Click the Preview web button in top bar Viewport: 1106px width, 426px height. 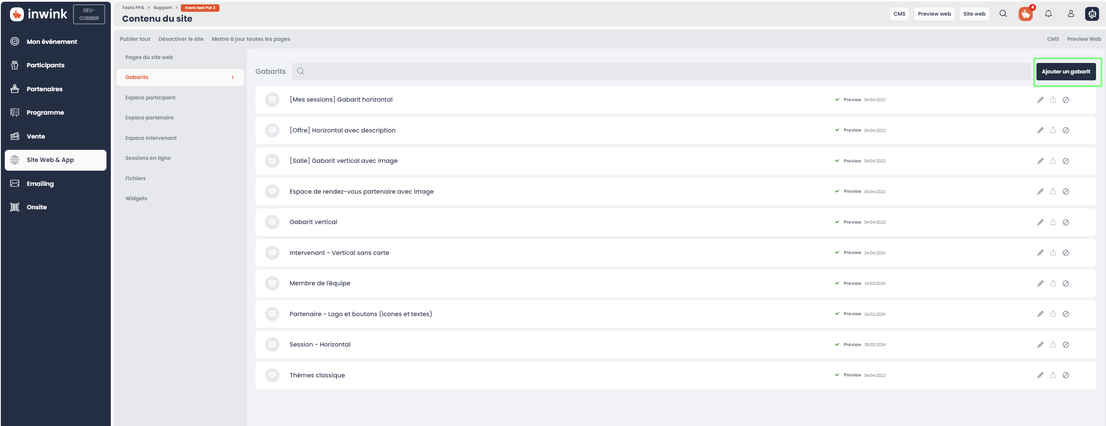pos(934,14)
